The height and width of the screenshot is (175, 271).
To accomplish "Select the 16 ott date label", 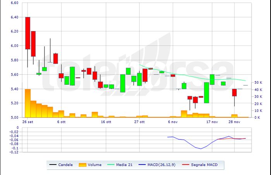I will [x=106, y=121].
